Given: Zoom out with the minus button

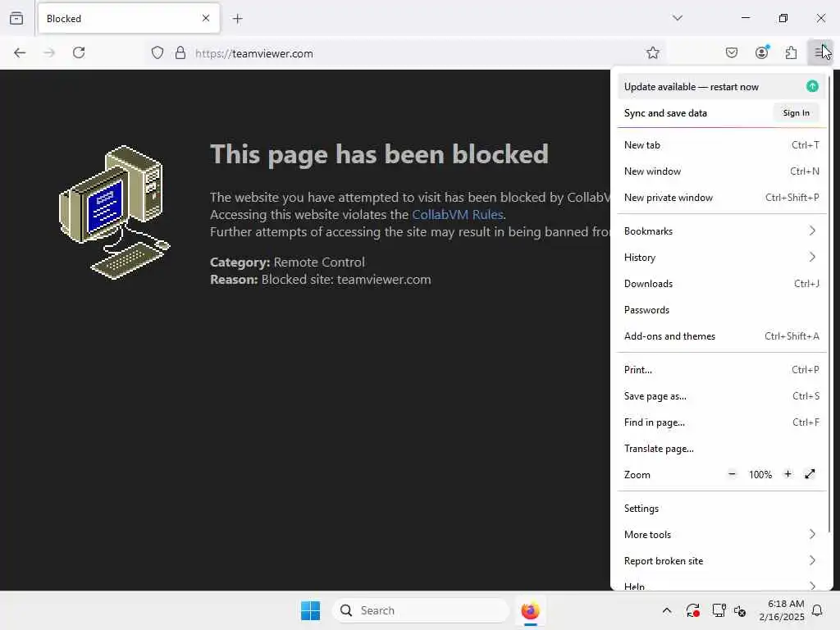Looking at the screenshot, I should (x=732, y=474).
